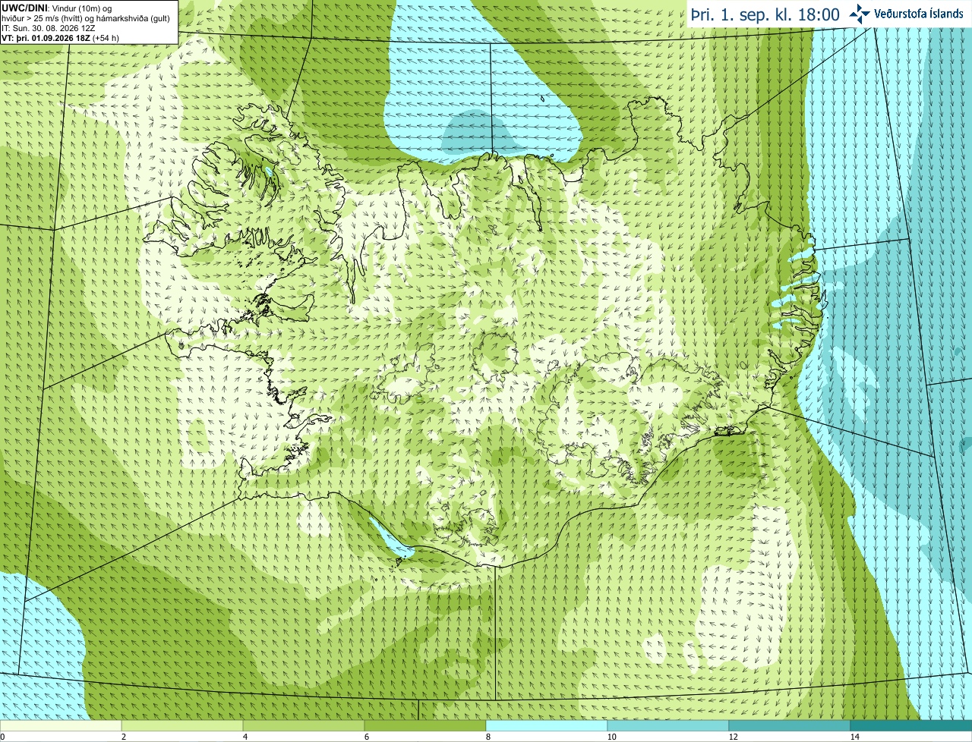Screen dimensions: 972x742
Task: Select the 8–10 m/s light cyan legend swatch
Action: point(547,725)
